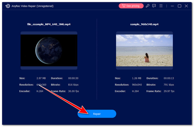This screenshot has width=194, height=127.
Task: Minimize the AnyRec window
Action: pos(172,6)
